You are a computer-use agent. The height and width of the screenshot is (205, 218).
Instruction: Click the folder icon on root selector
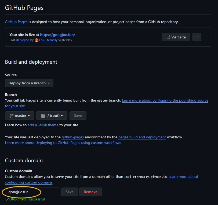43,116
